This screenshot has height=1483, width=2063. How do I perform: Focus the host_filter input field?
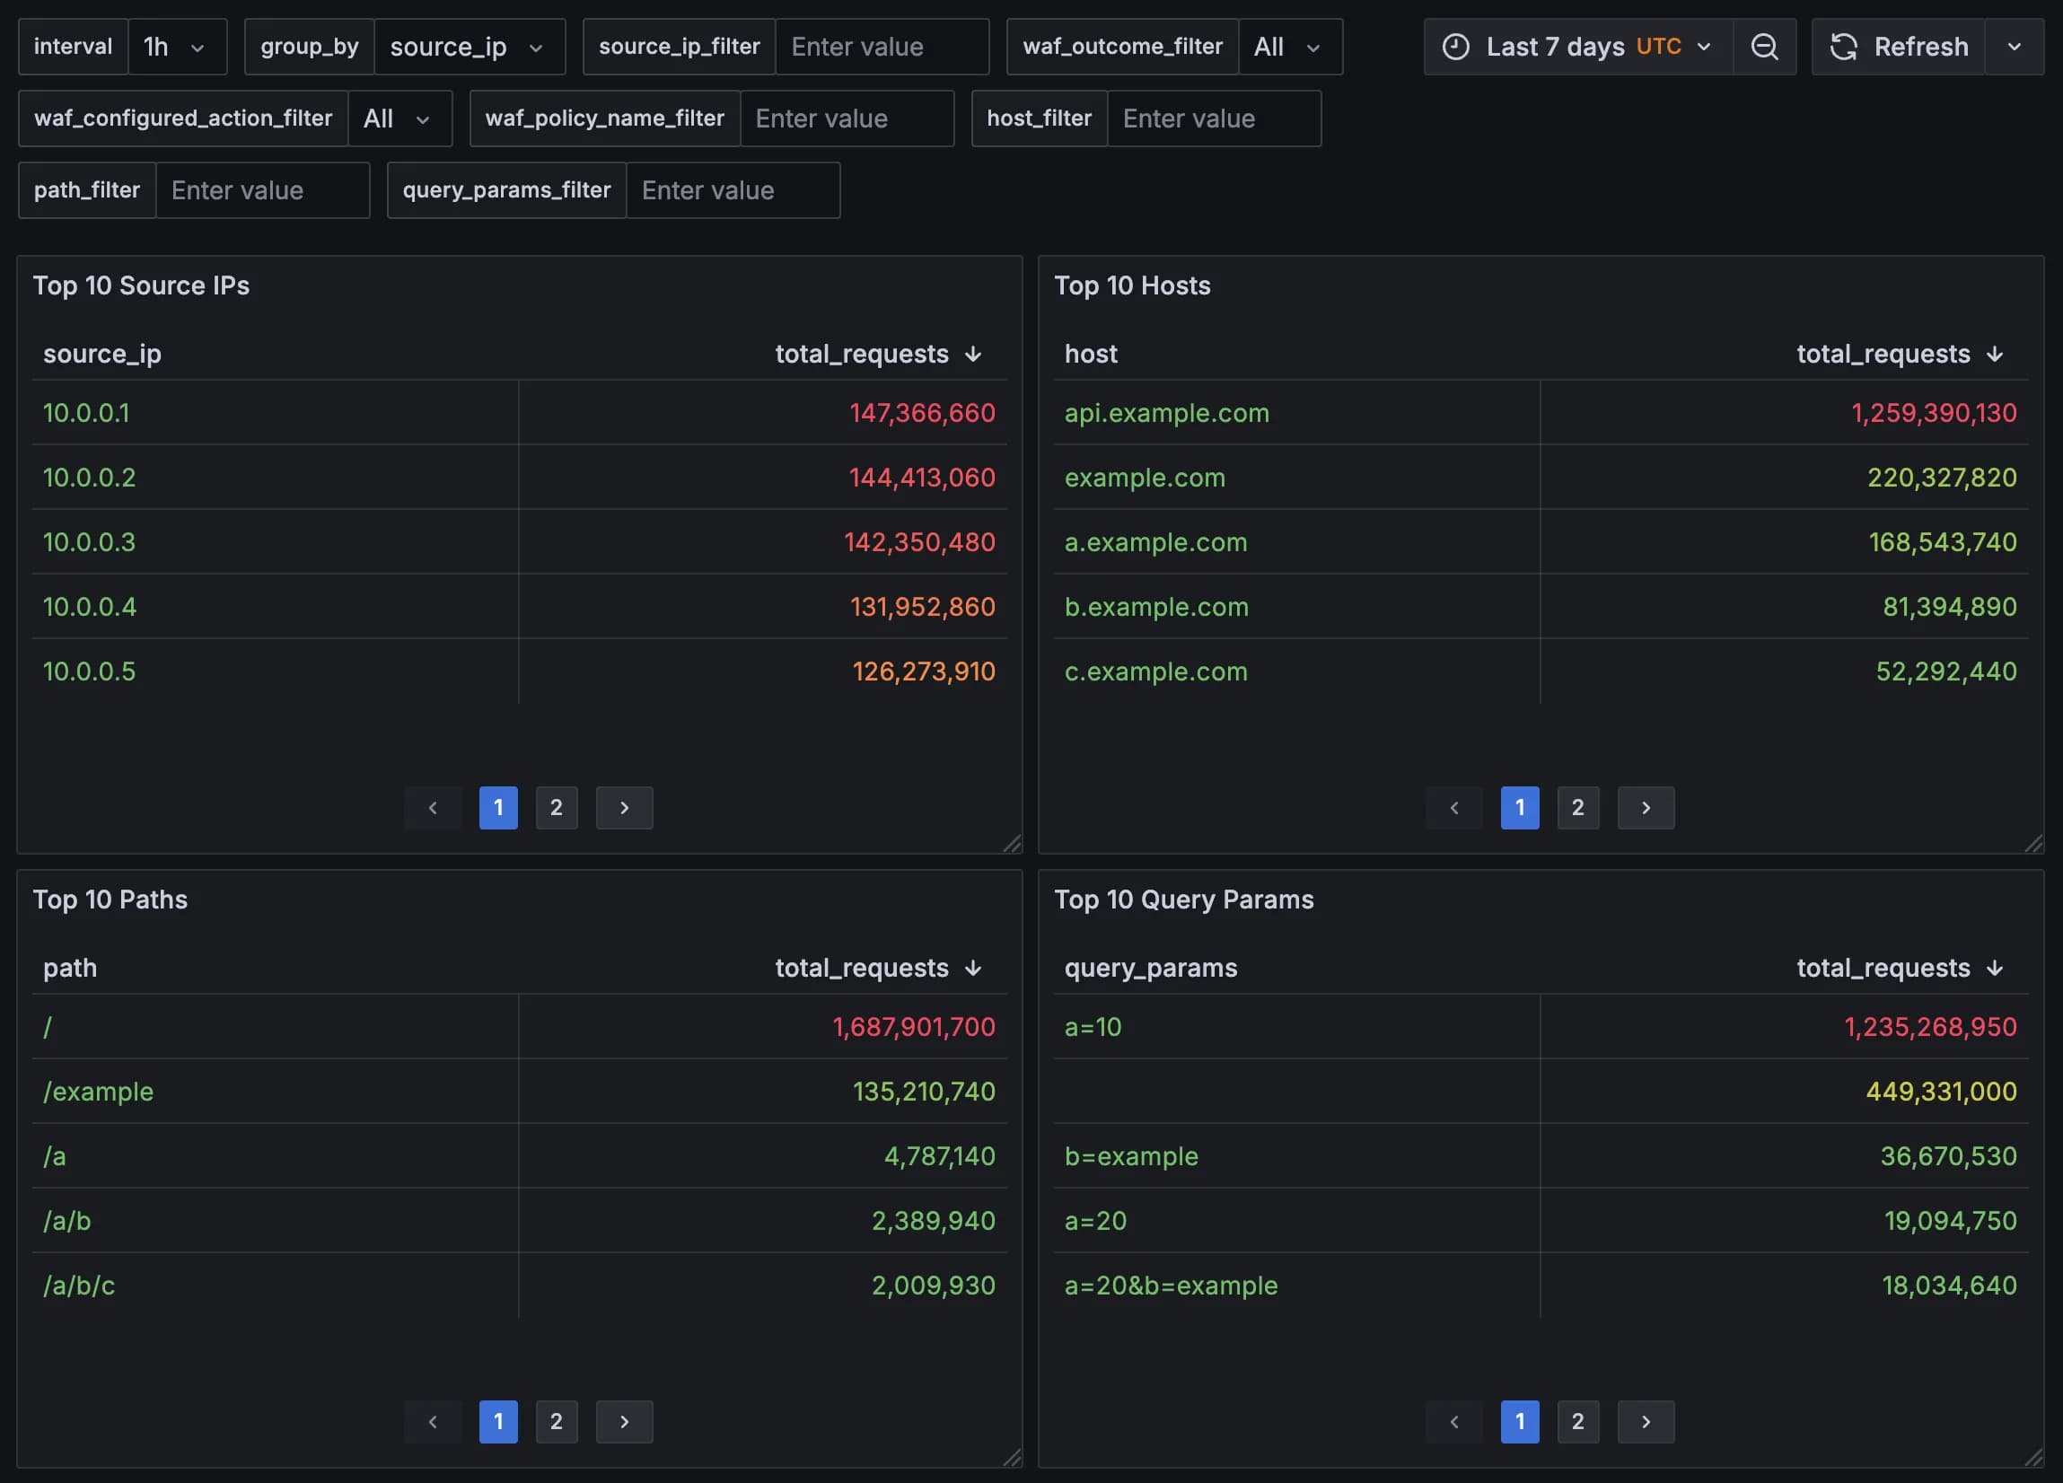pos(1214,118)
